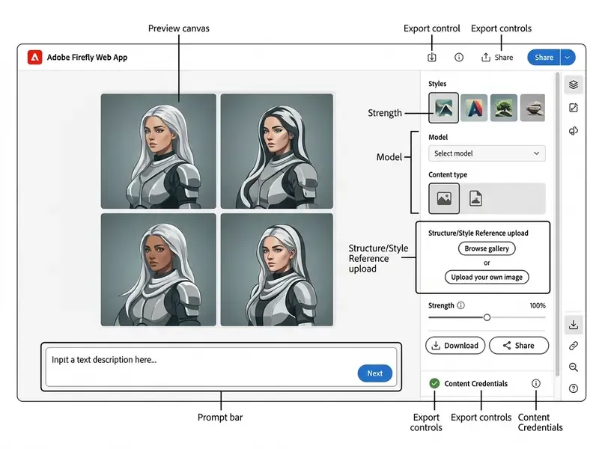
Task: Click the green Content Credentials checkmark
Action: click(434, 384)
